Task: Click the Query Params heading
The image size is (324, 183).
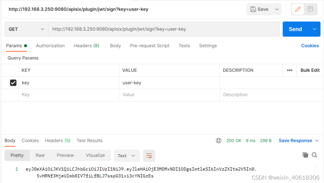Action: tap(23, 58)
